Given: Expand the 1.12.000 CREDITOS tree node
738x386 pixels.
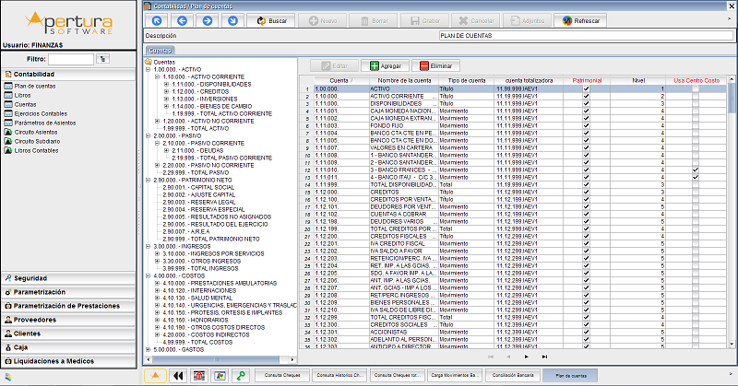Looking at the screenshot, I should pos(165,91).
